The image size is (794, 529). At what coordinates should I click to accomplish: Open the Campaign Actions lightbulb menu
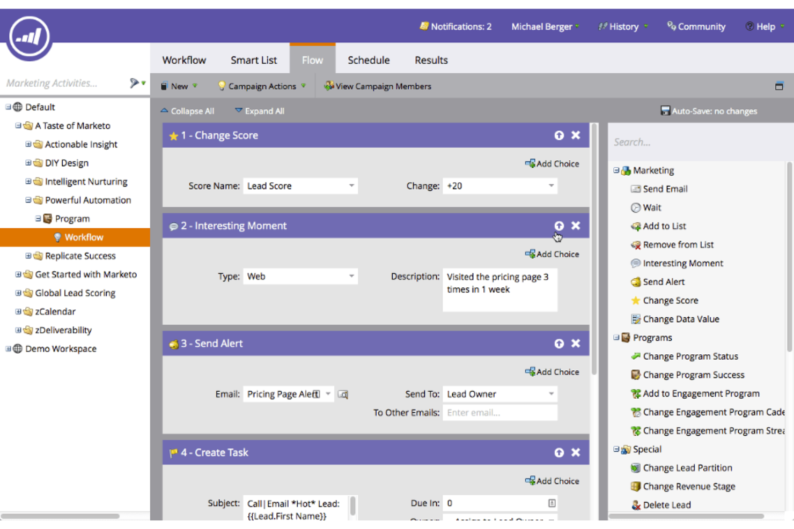pyautogui.click(x=222, y=86)
